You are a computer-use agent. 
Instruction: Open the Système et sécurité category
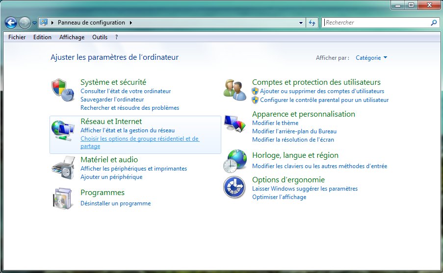pyautogui.click(x=113, y=82)
